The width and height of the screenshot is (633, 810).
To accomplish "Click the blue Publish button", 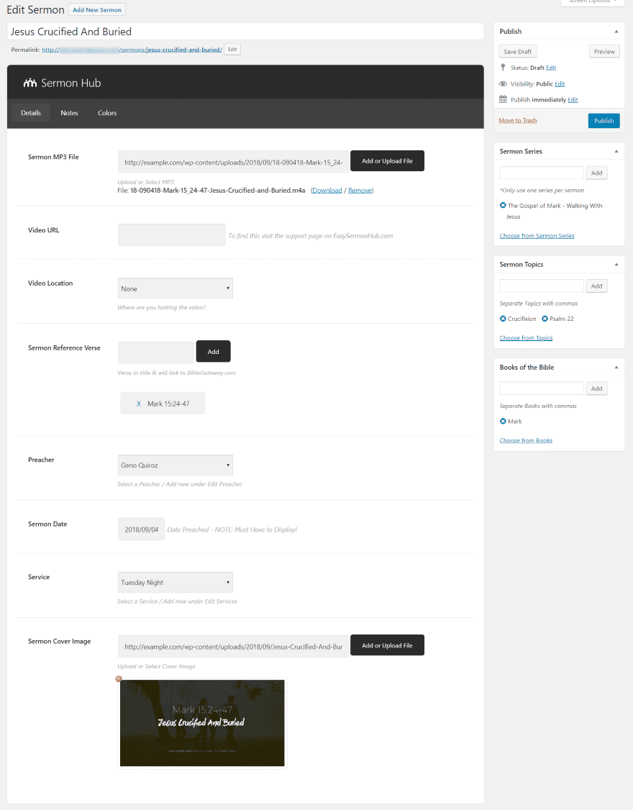I will click(x=604, y=121).
